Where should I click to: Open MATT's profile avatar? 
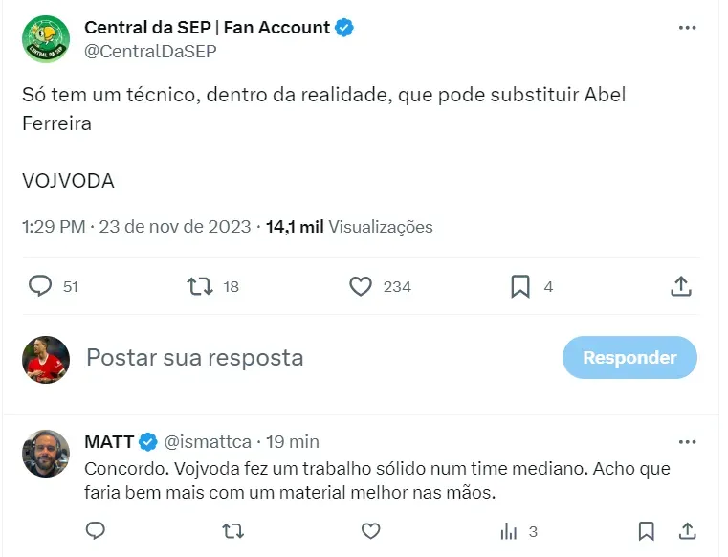coord(46,454)
